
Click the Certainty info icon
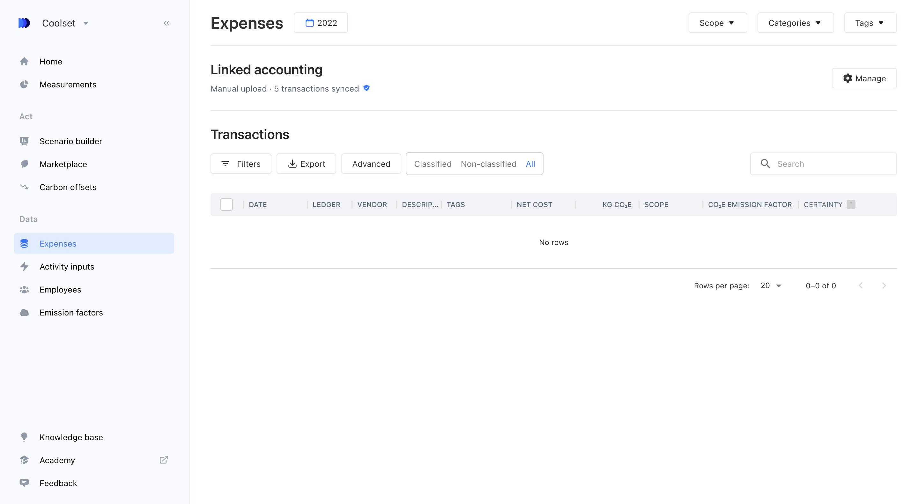point(851,204)
